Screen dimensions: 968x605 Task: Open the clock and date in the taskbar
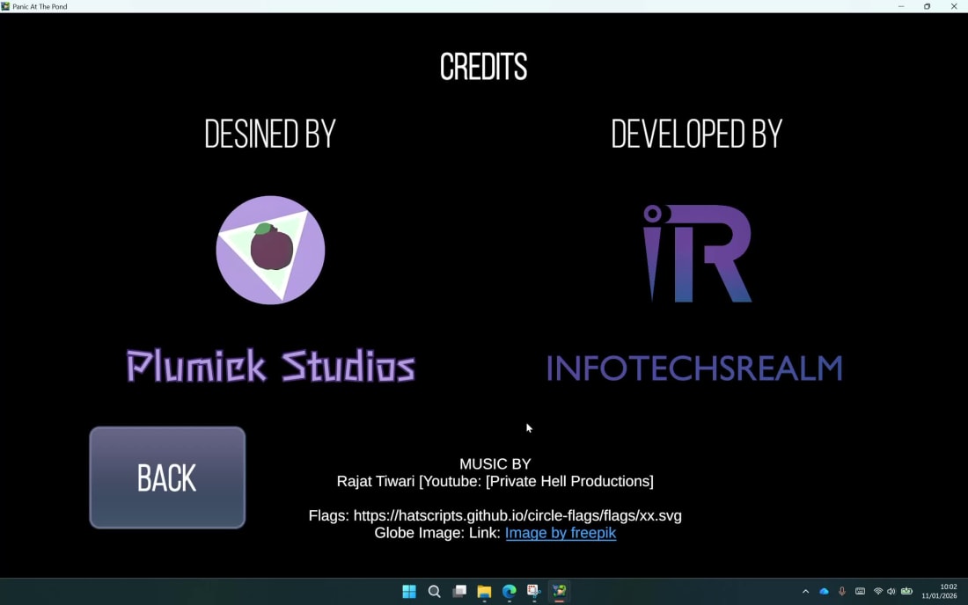[x=939, y=592]
